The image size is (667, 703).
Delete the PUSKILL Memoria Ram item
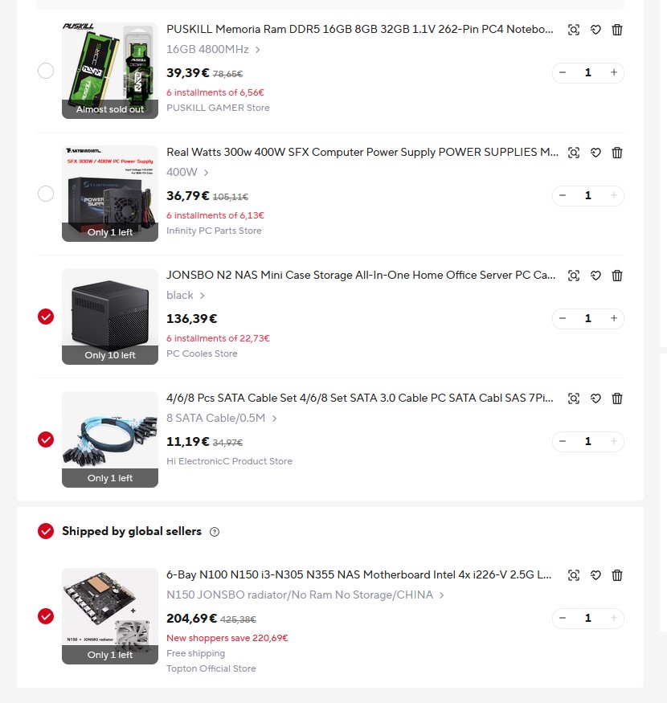[616, 30]
